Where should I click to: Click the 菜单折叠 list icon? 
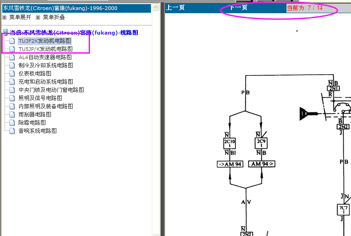(x=38, y=17)
